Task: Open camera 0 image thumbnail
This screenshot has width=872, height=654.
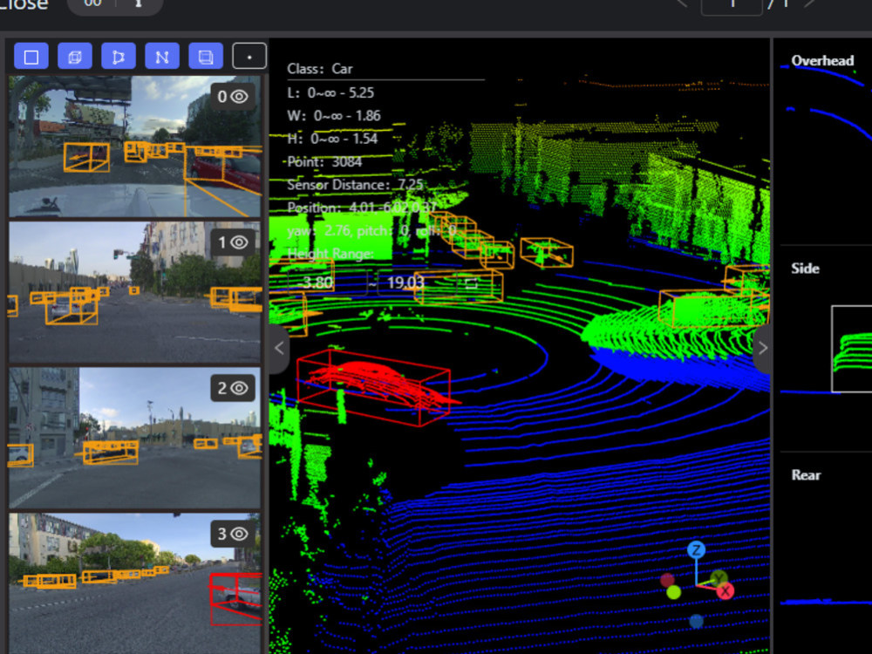Action: [x=134, y=146]
